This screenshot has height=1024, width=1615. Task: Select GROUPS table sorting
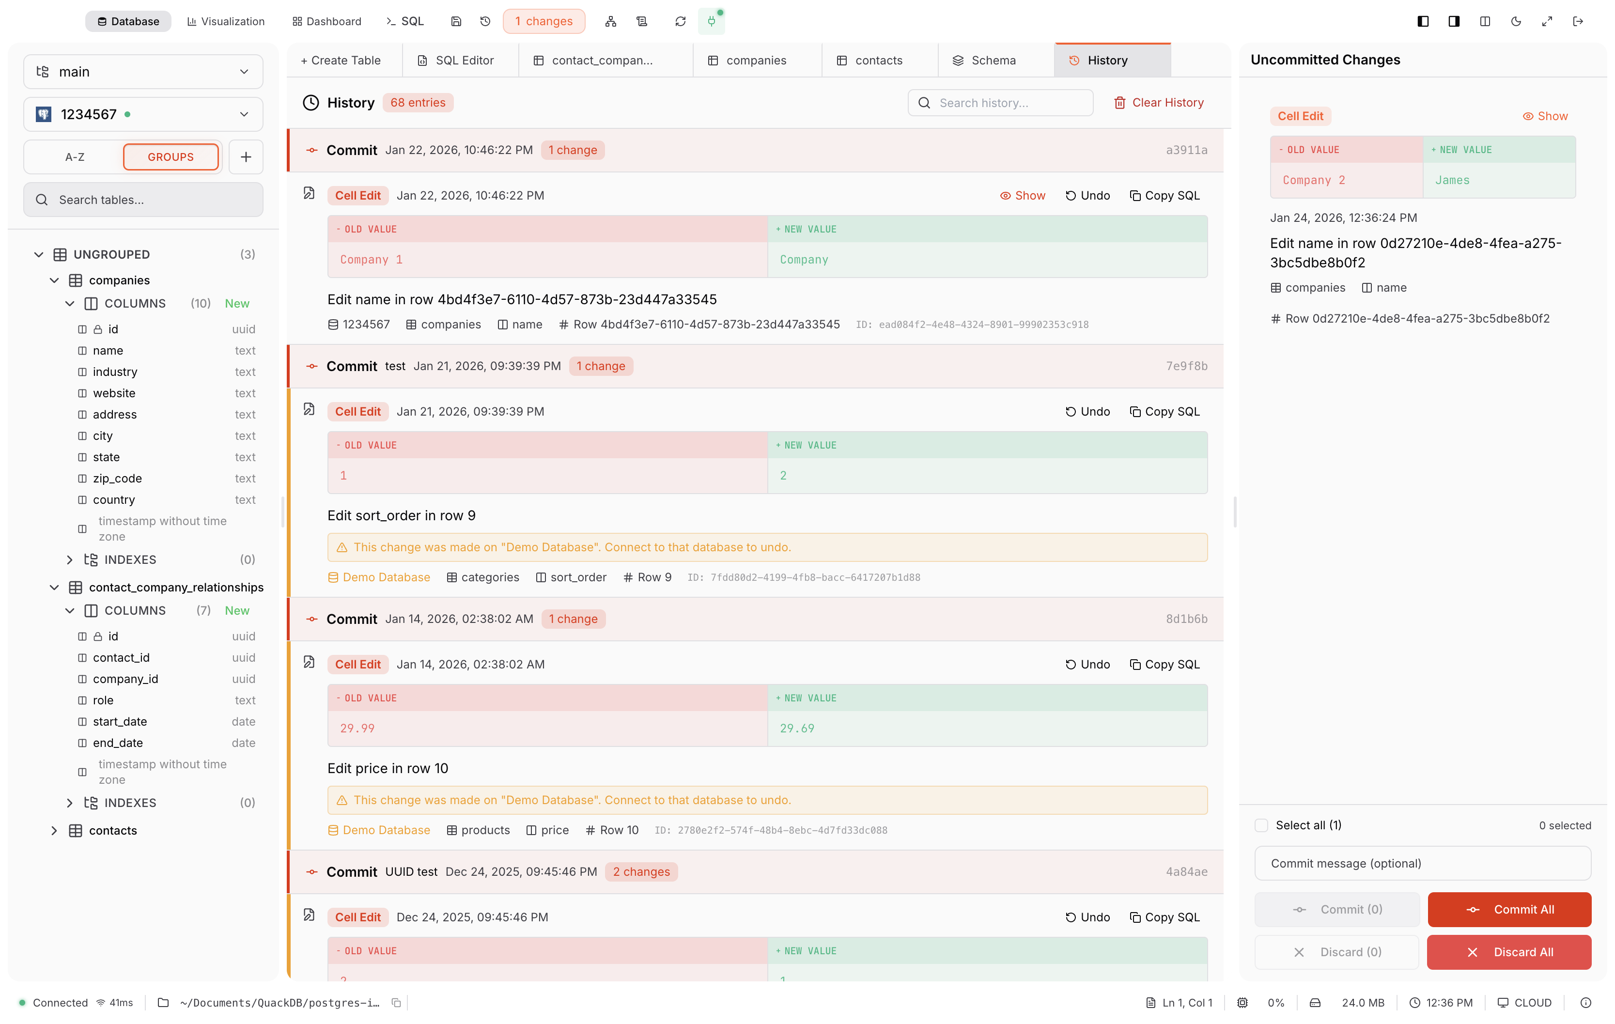(171, 157)
